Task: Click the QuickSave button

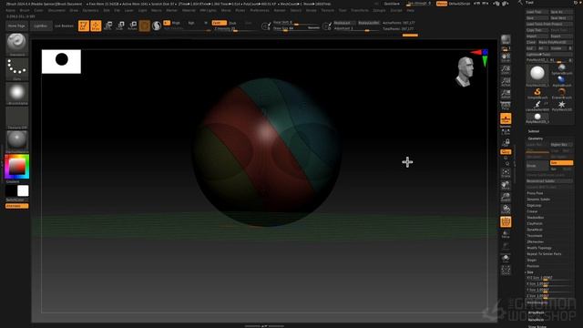Action: (x=392, y=4)
